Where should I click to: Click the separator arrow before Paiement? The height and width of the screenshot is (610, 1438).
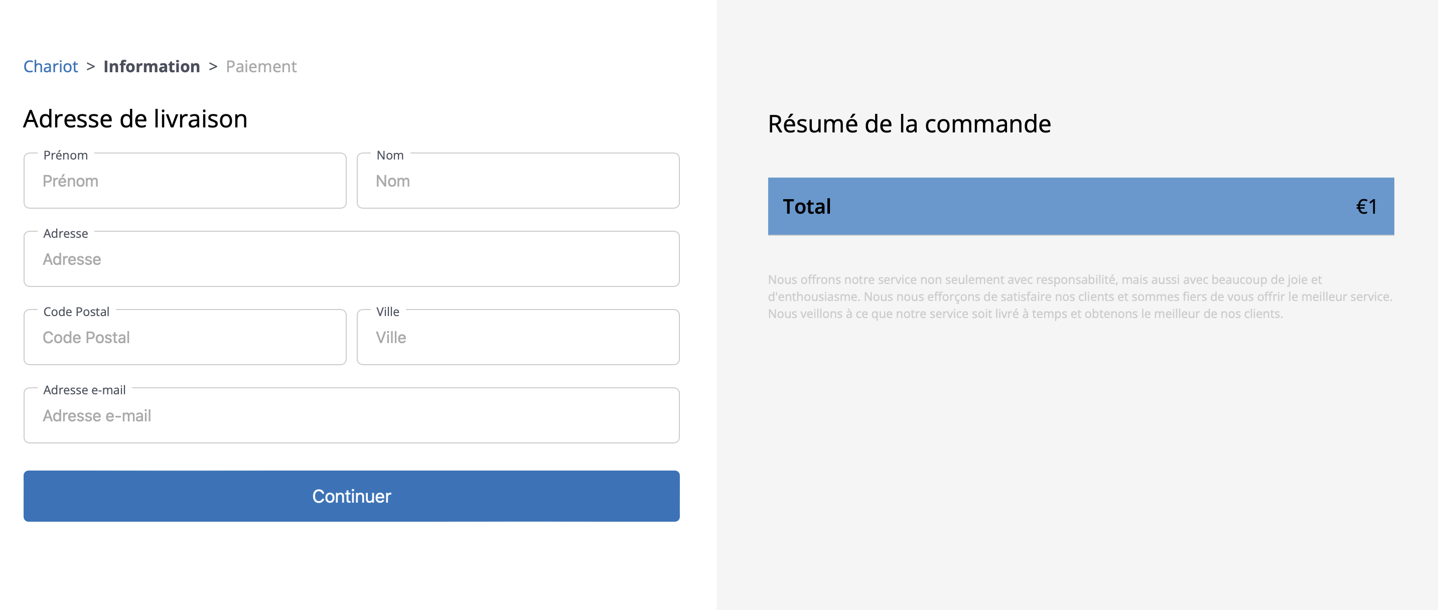tap(213, 66)
